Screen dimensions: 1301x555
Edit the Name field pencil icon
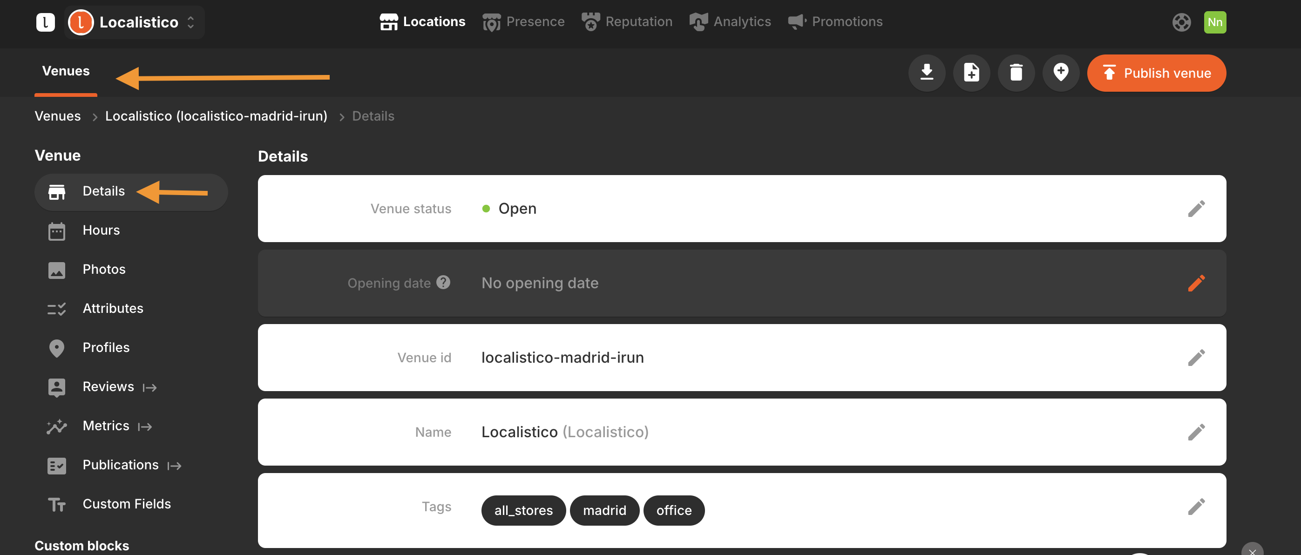pyautogui.click(x=1196, y=432)
